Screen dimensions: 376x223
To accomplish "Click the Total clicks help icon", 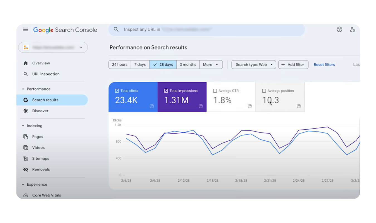I will coord(152,106).
